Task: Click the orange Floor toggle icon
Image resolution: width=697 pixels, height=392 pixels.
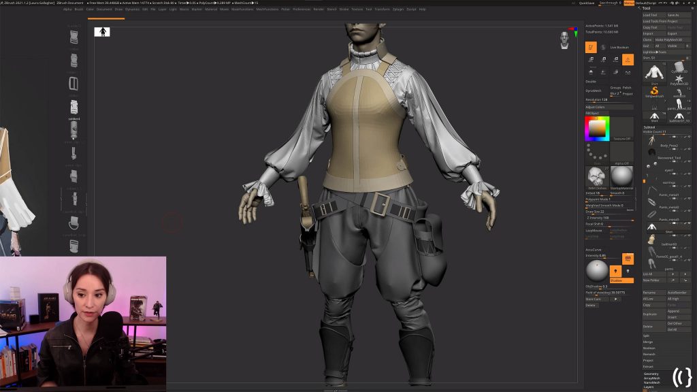Action: click(x=628, y=59)
